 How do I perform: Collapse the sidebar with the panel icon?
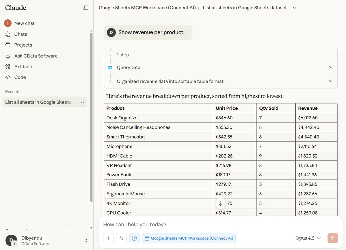[85, 8]
